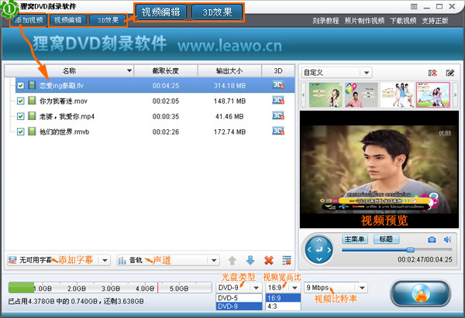Click the left arrow on the navigation pad

click(x=309, y=250)
